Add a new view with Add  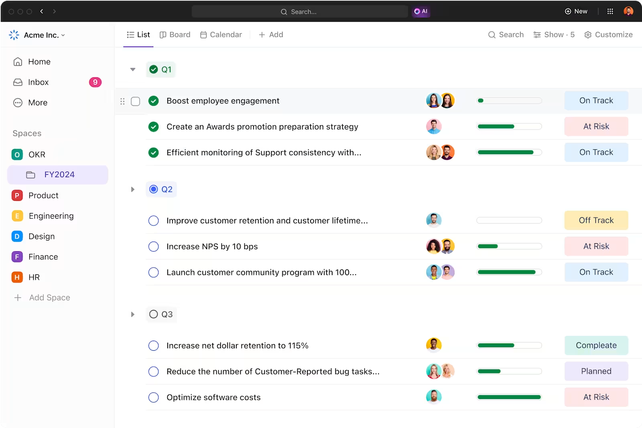[271, 35]
